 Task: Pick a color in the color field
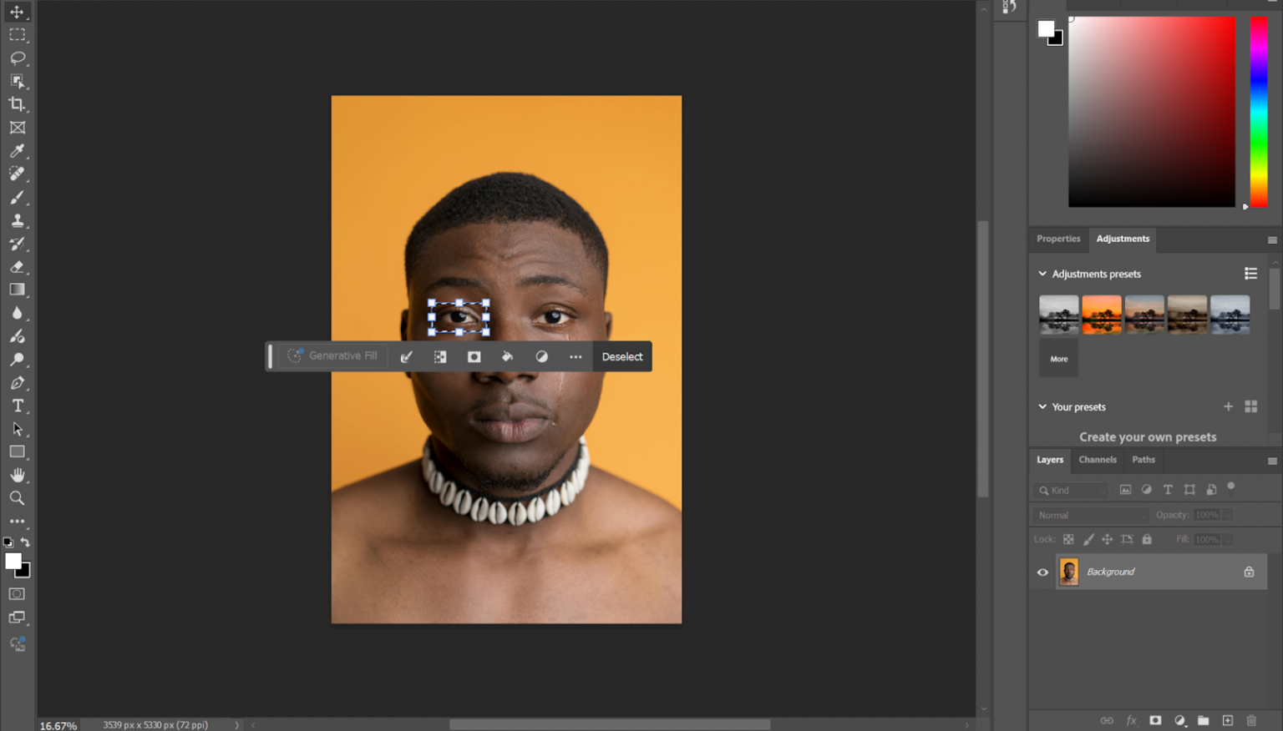1152,112
